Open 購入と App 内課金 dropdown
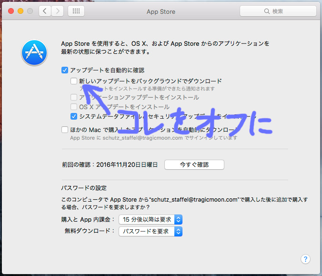This screenshot has width=322, height=276. point(151,220)
